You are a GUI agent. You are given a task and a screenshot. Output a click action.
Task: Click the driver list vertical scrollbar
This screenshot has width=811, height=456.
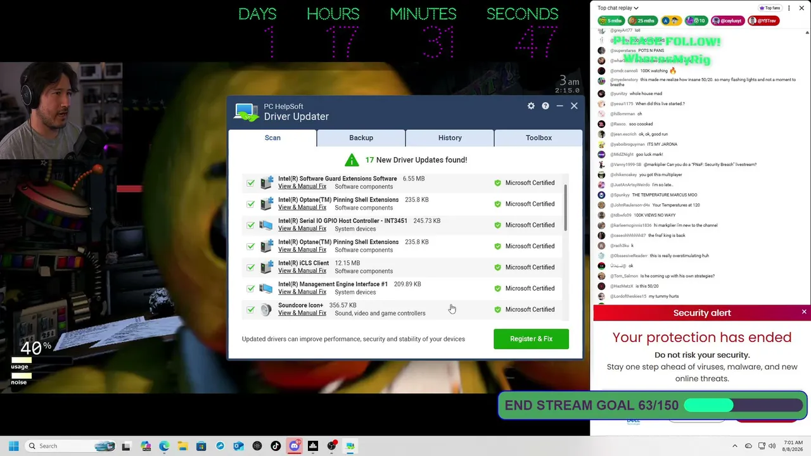(565, 209)
